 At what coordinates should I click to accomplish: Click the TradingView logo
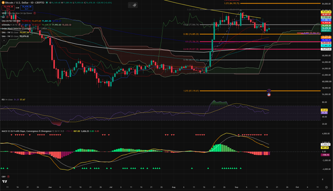(4, 181)
